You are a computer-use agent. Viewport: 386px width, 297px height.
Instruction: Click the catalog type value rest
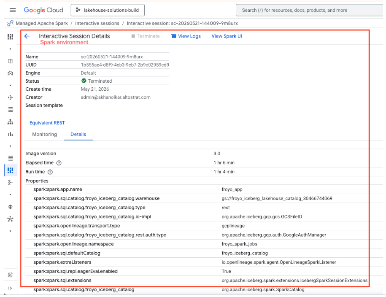(226, 208)
